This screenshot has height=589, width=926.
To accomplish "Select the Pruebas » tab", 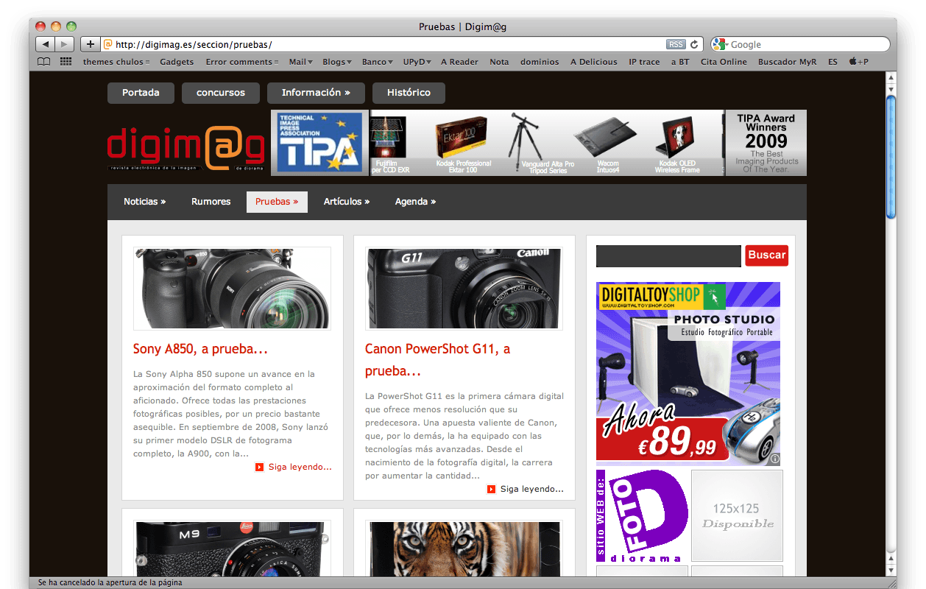I will pyautogui.click(x=277, y=202).
